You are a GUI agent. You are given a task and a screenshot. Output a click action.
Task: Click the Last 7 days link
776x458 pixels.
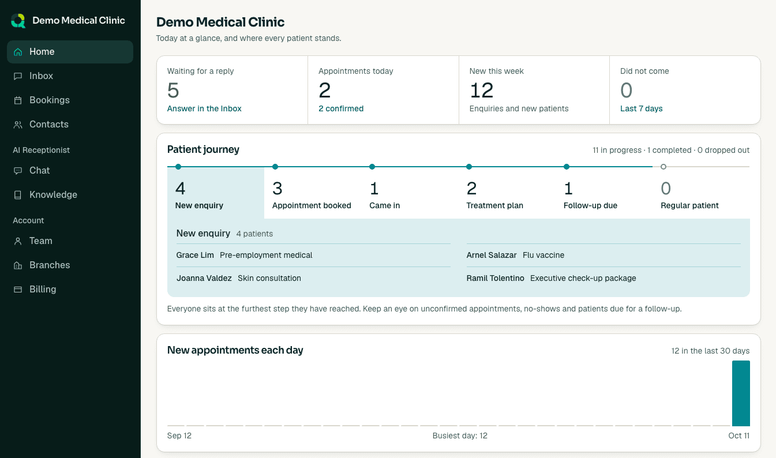point(641,108)
